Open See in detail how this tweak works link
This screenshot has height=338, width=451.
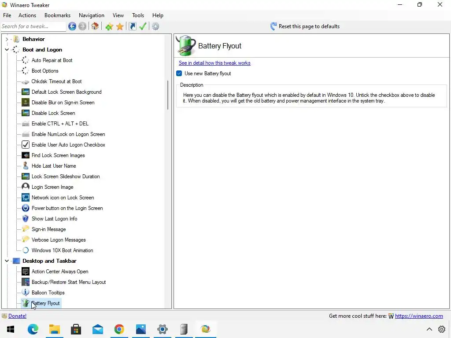tap(214, 63)
